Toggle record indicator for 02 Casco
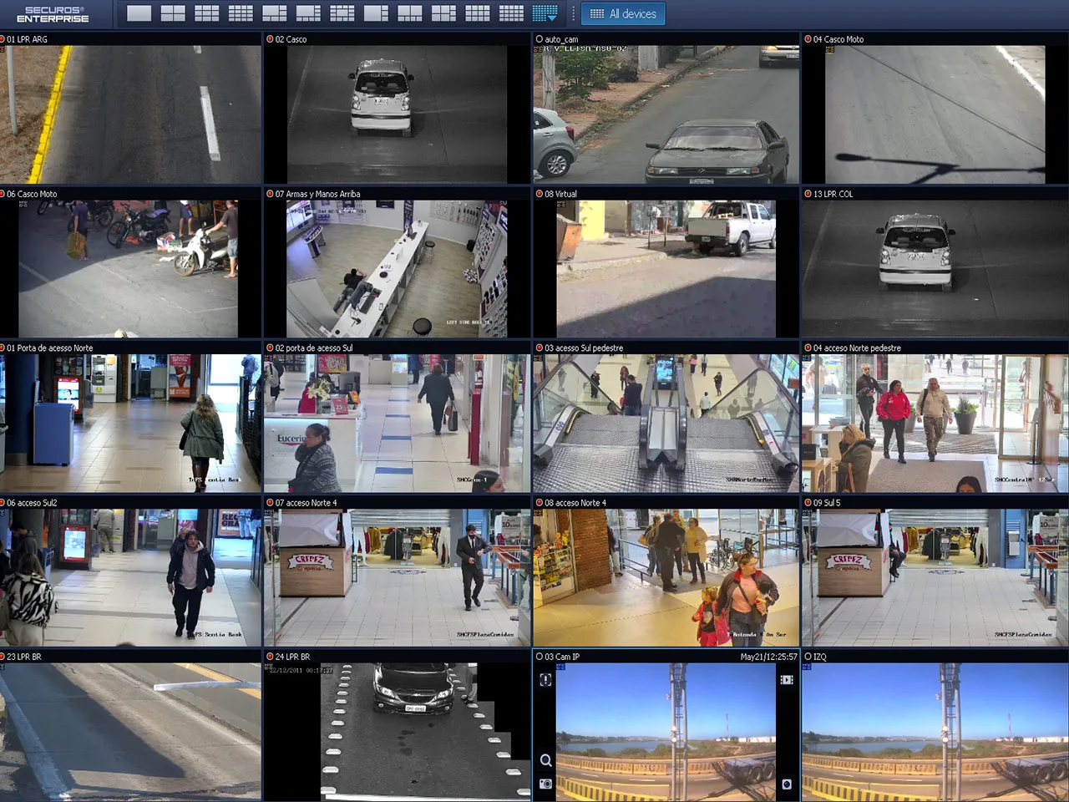Viewport: 1069px width, 802px height. [x=270, y=39]
